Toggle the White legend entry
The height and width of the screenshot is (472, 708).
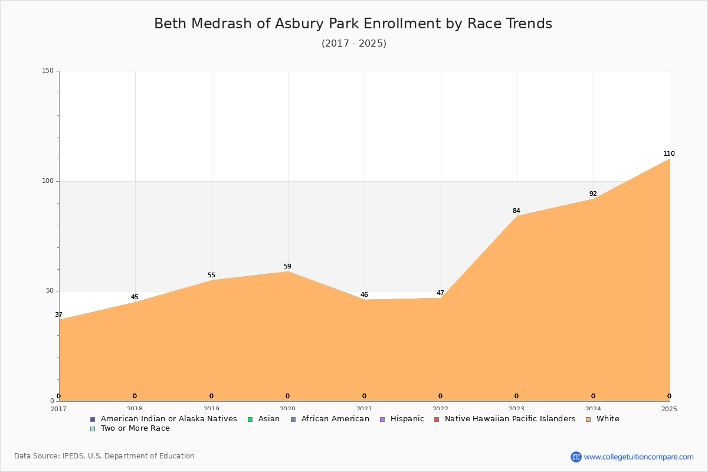coord(602,419)
